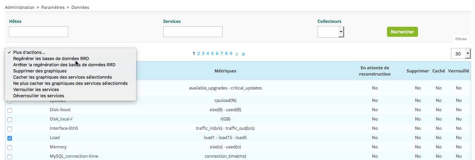Go to next page arrow in pagination
Screen dimensions: 475x160
[237, 54]
